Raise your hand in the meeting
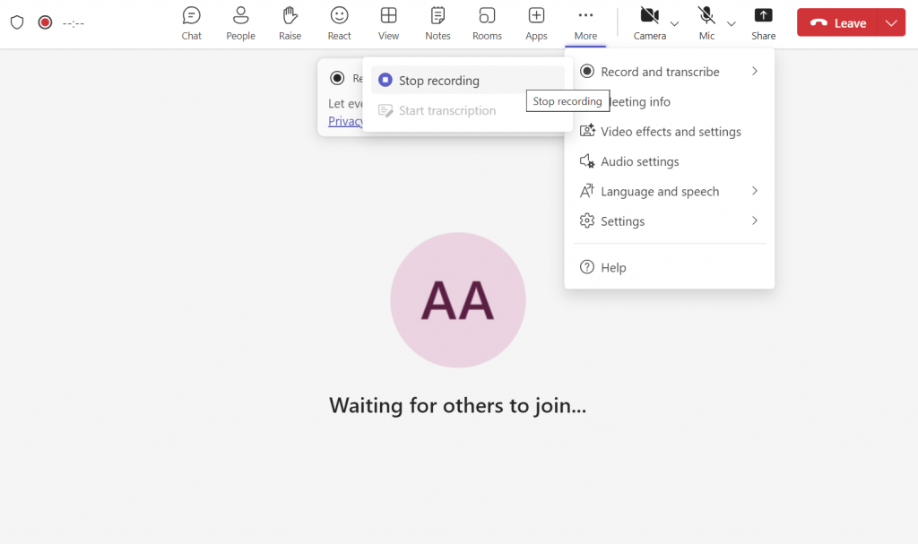Viewport: 918px width, 544px height. [290, 22]
